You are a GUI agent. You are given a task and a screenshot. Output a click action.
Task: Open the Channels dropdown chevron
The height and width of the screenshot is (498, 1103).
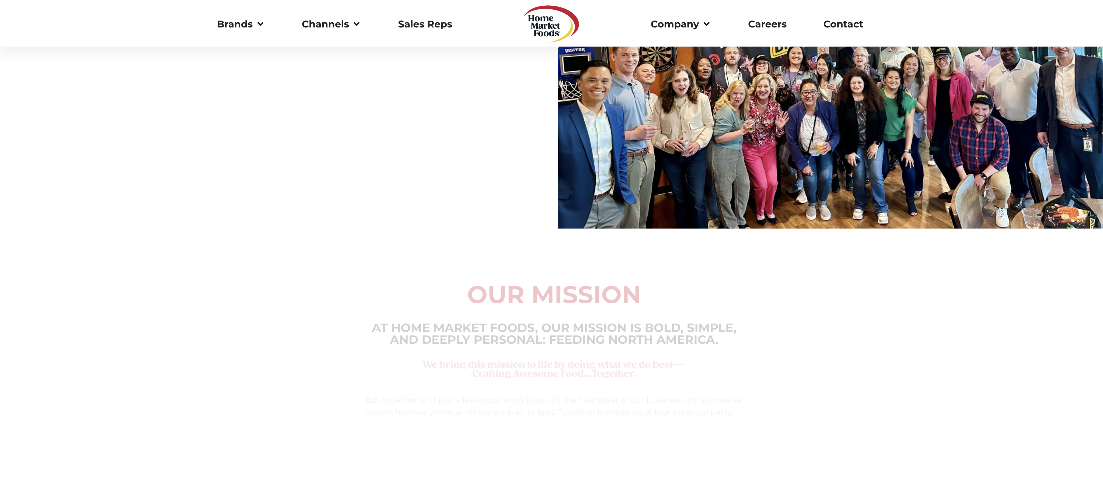[x=357, y=24]
